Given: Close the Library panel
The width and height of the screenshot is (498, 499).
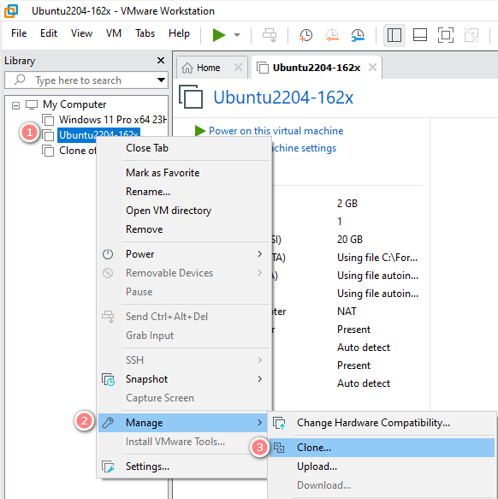Looking at the screenshot, I should click(161, 61).
